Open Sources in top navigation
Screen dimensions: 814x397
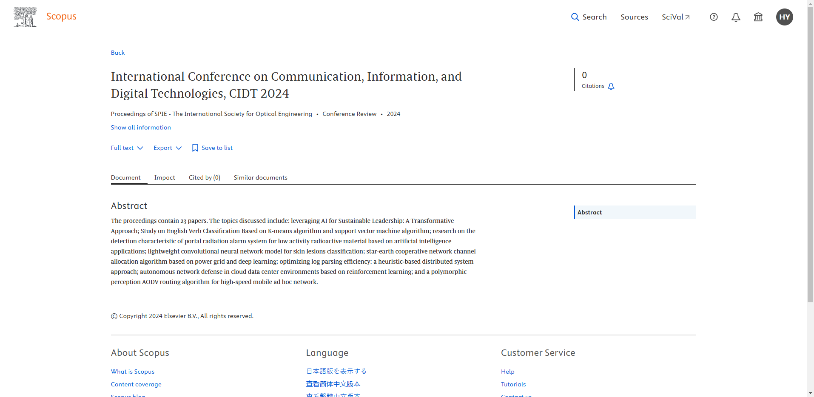click(634, 17)
